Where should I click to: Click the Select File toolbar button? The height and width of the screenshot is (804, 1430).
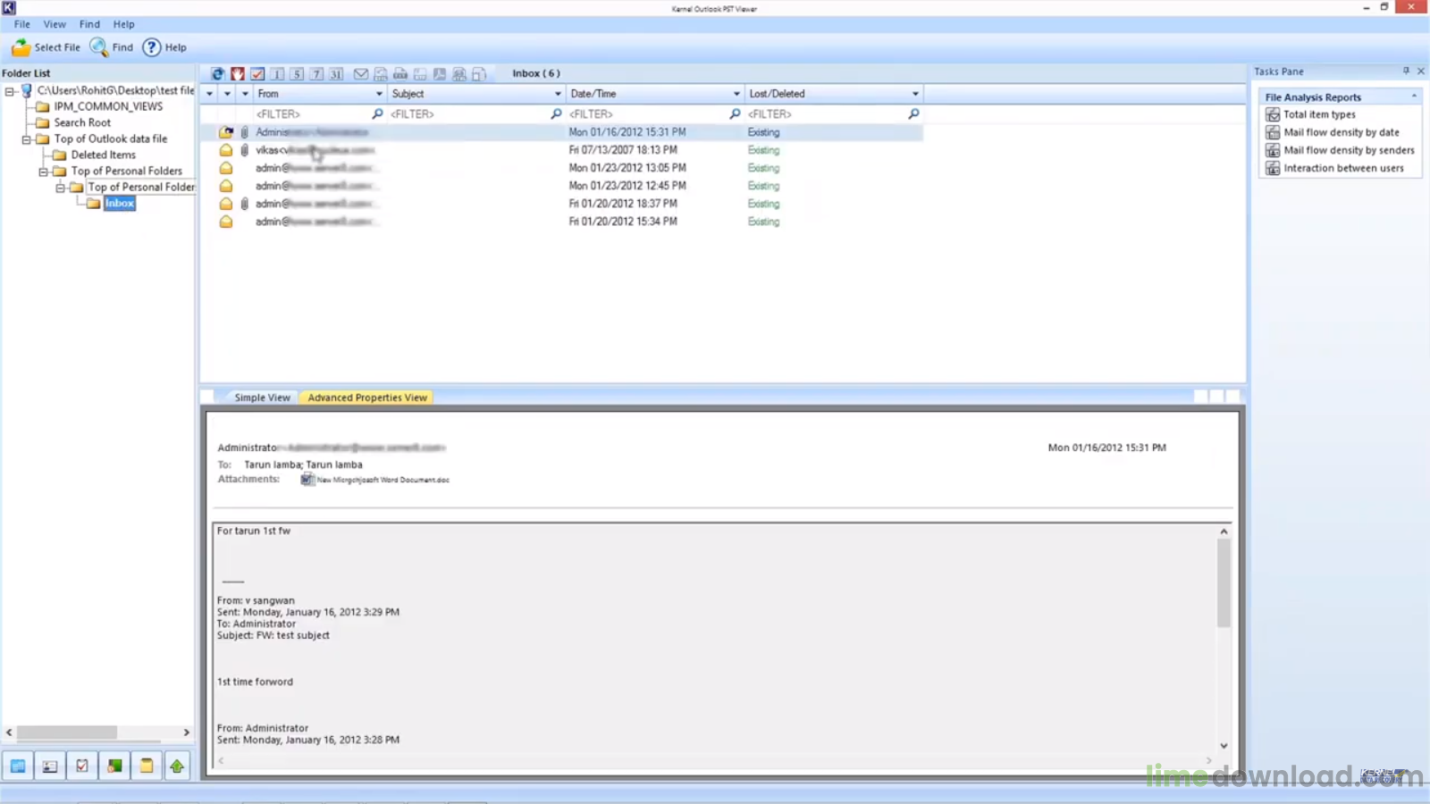[46, 47]
